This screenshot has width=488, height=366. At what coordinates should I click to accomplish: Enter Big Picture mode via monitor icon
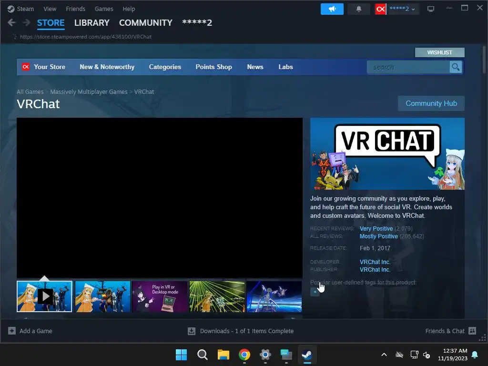pos(431,9)
